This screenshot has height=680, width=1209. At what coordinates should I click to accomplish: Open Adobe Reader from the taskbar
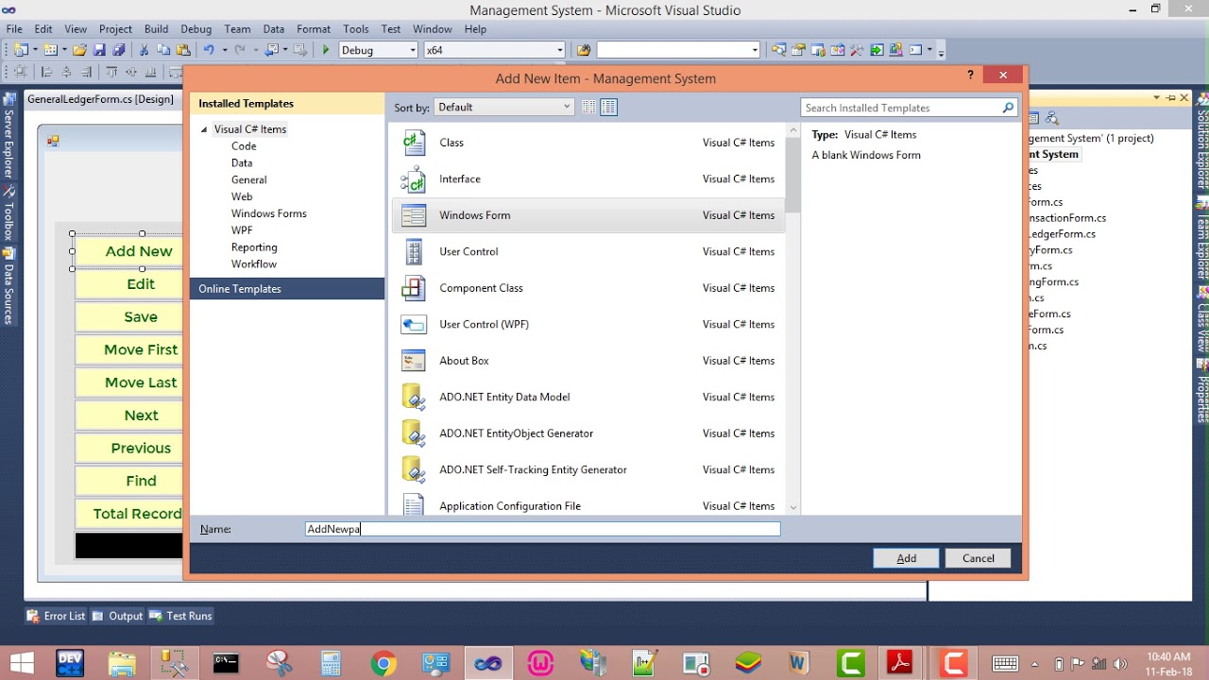(x=898, y=663)
